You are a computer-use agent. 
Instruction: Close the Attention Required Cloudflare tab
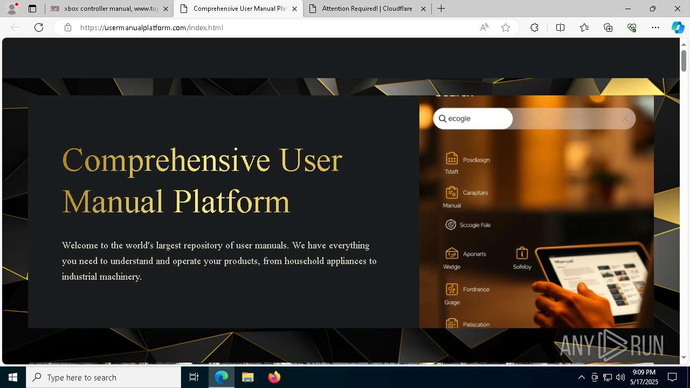(x=423, y=9)
